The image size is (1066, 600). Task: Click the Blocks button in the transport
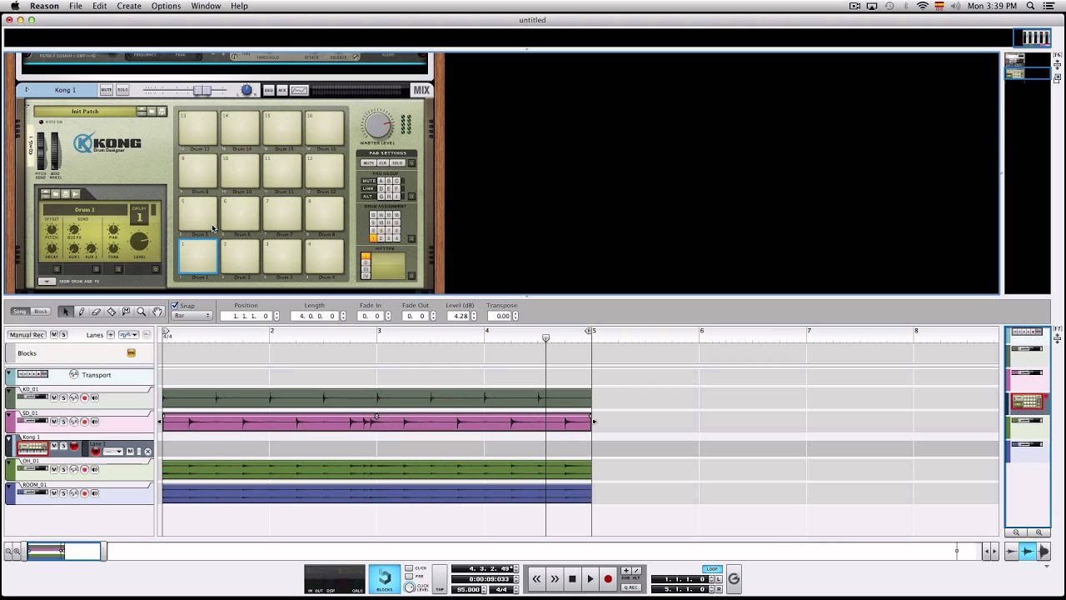(384, 579)
